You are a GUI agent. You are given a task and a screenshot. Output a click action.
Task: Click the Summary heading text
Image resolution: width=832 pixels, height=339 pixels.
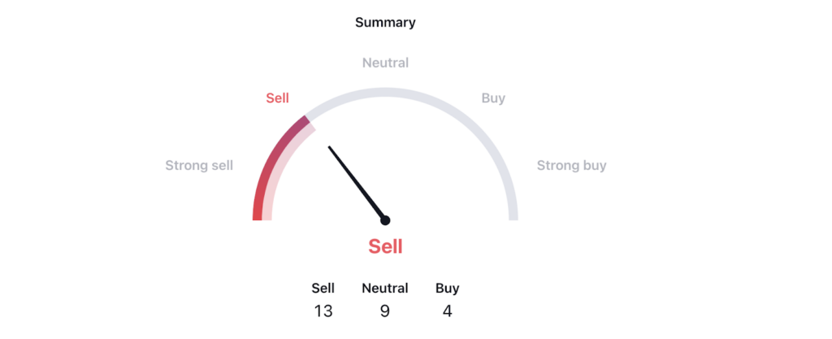point(385,22)
